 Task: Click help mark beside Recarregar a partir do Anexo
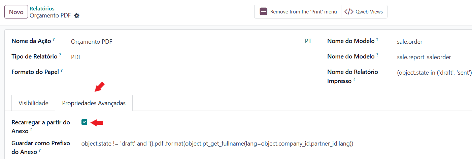[31, 129]
